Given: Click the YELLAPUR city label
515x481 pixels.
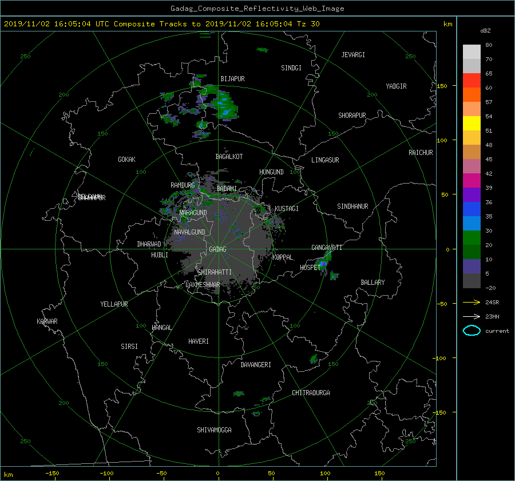Looking at the screenshot, I should (114, 304).
